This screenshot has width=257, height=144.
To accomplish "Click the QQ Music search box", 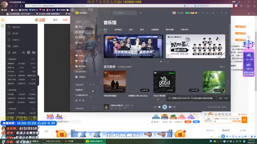I will (125, 13).
